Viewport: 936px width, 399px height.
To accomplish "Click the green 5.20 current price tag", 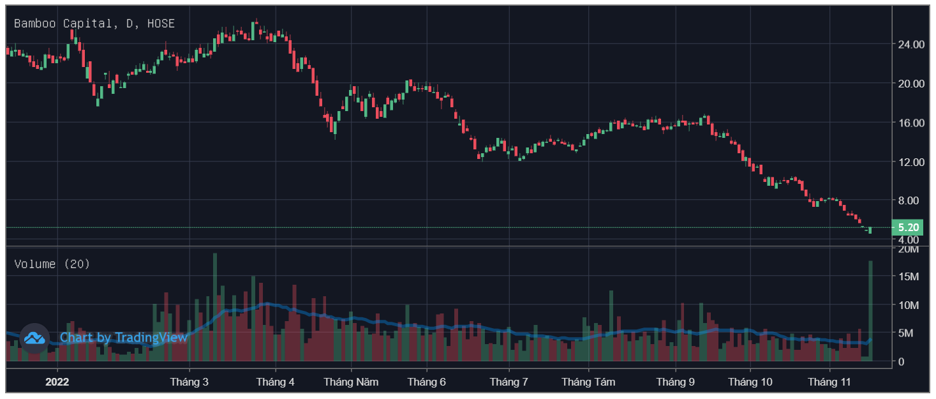I will pos(907,227).
